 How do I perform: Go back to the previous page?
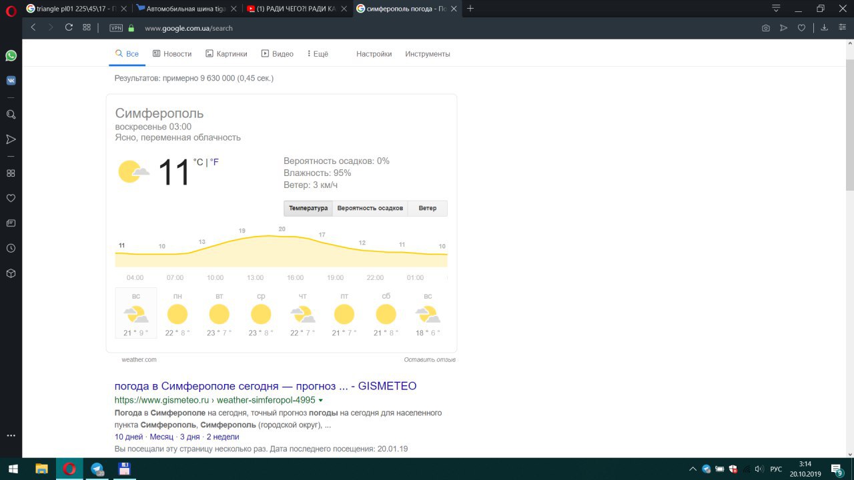coord(33,27)
